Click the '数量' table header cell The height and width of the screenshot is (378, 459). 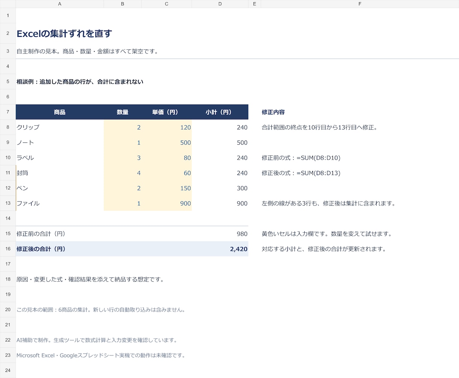[123, 112]
